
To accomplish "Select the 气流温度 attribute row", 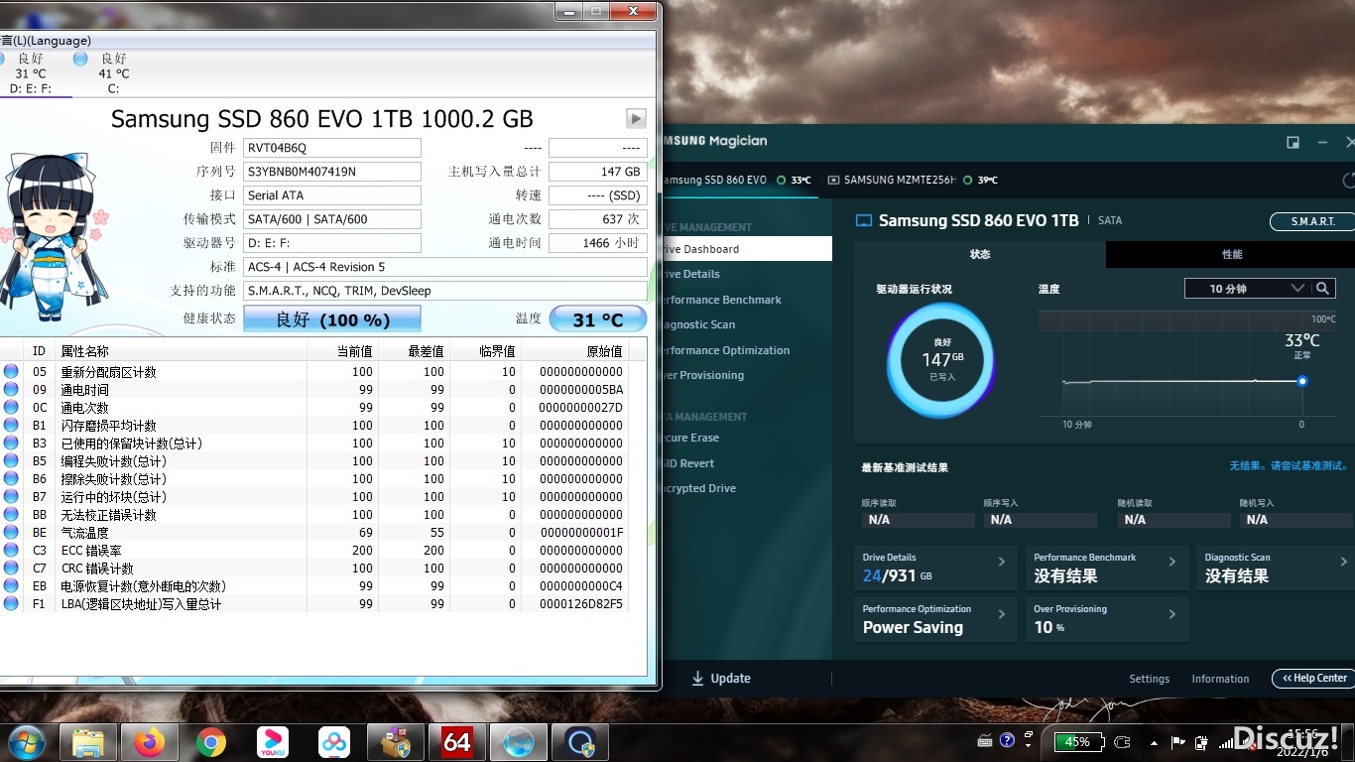I will tap(314, 533).
